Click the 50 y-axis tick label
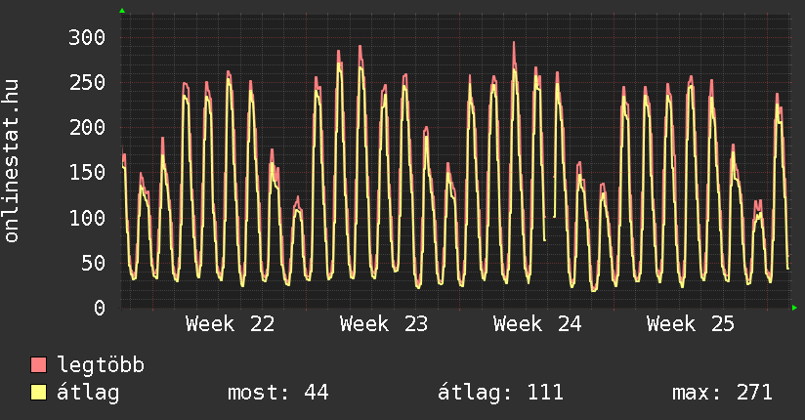 (94, 263)
